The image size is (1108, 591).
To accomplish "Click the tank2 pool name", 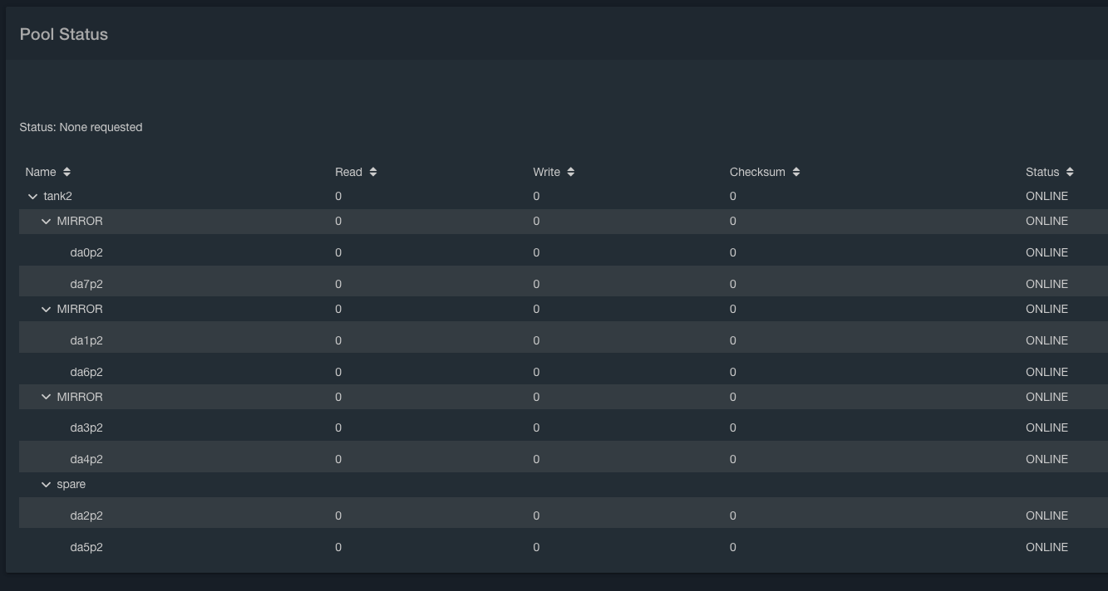I will [x=57, y=197].
